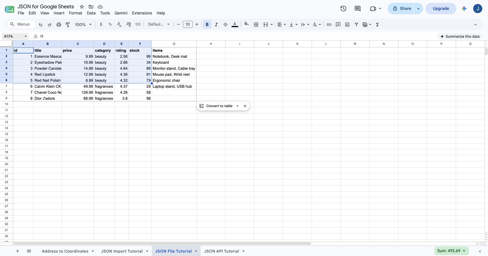The image size is (488, 256).
Task: Print the spreadsheet with the printer icon
Action: [59, 25]
